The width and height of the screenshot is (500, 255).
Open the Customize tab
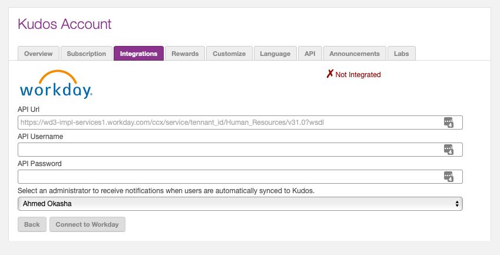229,54
